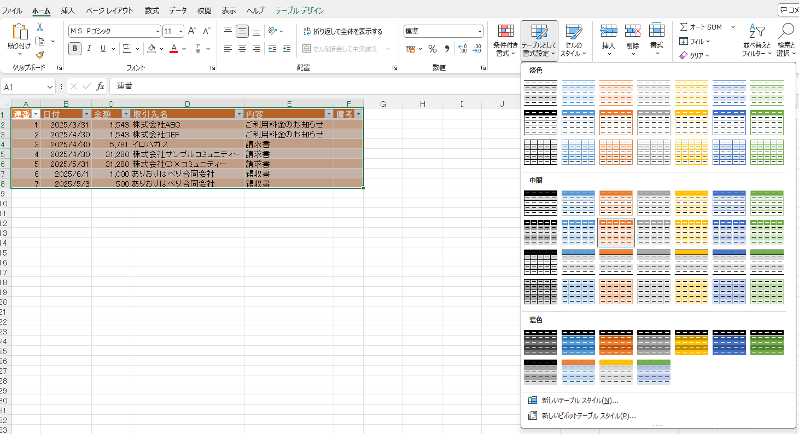
Task: Open the 標準 number format dropdown
Action: point(480,31)
